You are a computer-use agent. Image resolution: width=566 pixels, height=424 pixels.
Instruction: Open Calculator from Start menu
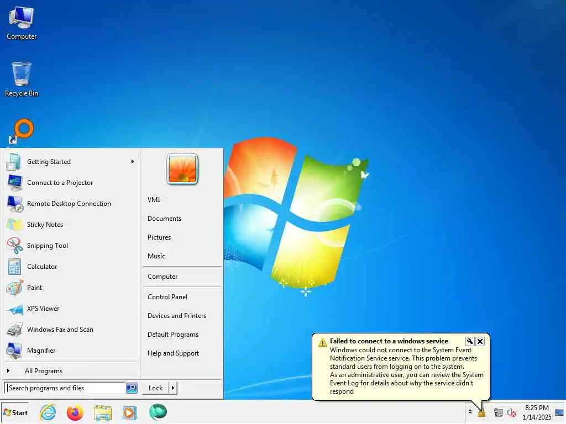(x=71, y=267)
